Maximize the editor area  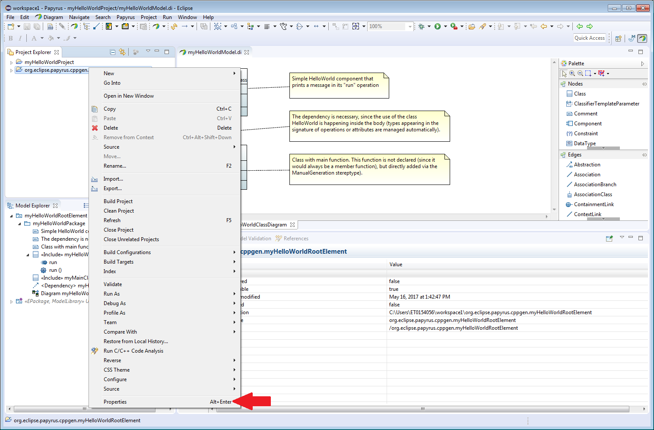click(641, 51)
